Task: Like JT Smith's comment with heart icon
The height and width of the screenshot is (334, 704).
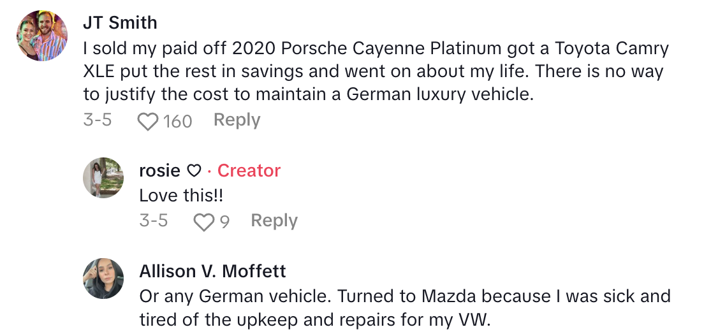Action: point(147,120)
